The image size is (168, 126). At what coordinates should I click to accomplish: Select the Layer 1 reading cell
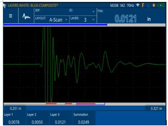(x=14, y=118)
